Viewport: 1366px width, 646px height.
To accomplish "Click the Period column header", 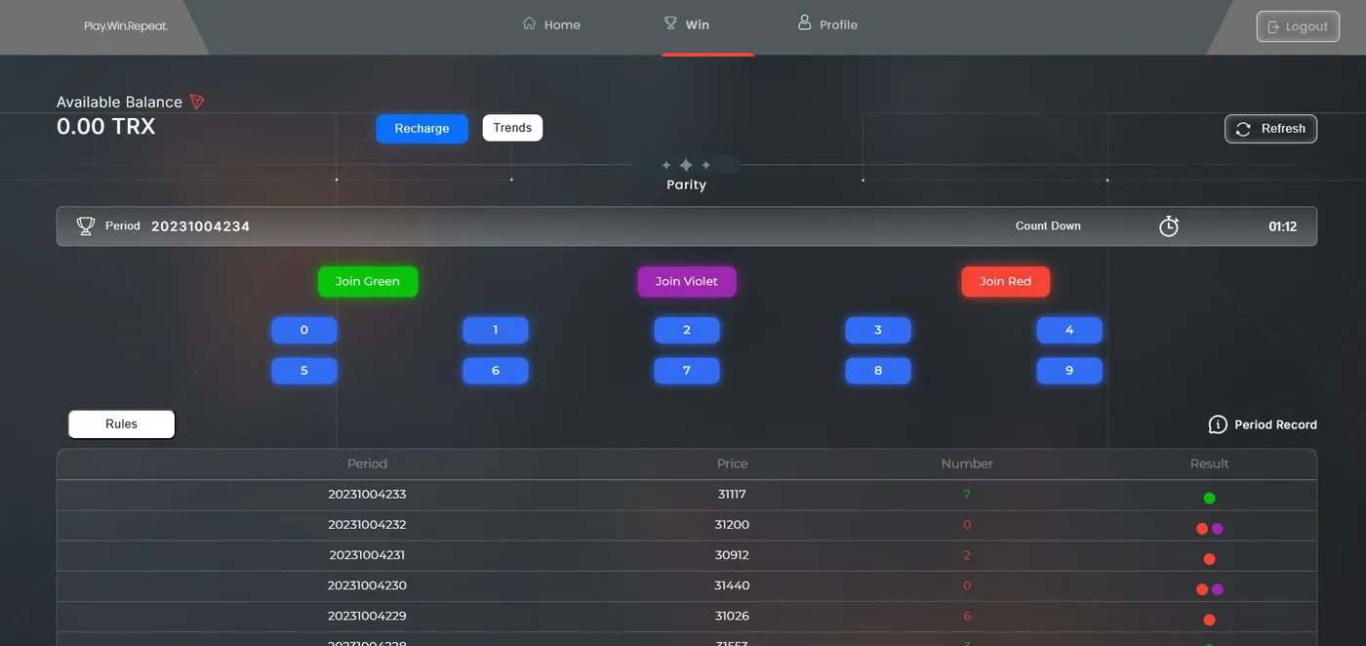I will click(367, 464).
